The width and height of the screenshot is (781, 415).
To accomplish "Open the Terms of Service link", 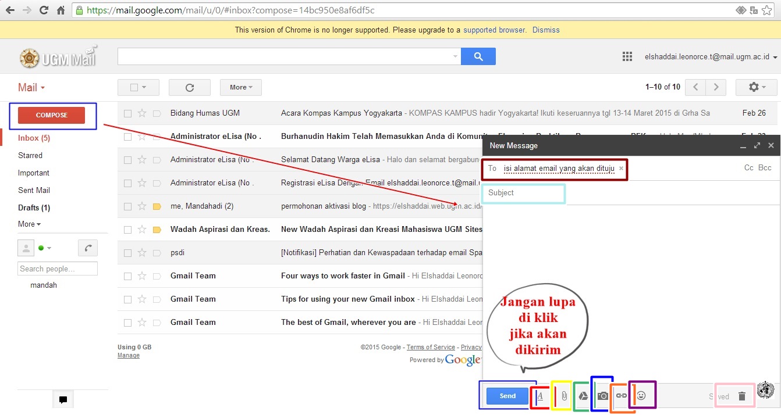I will coord(431,347).
